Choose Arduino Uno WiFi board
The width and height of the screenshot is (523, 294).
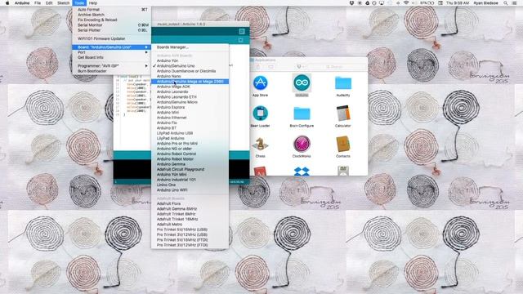[x=190, y=190]
